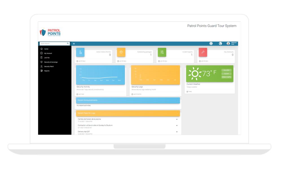Click the Recent Announcements header bar
This screenshot has height=170, width=282.
(x=128, y=100)
